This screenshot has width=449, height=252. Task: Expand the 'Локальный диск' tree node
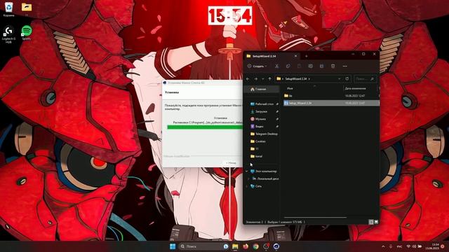pos(249,178)
